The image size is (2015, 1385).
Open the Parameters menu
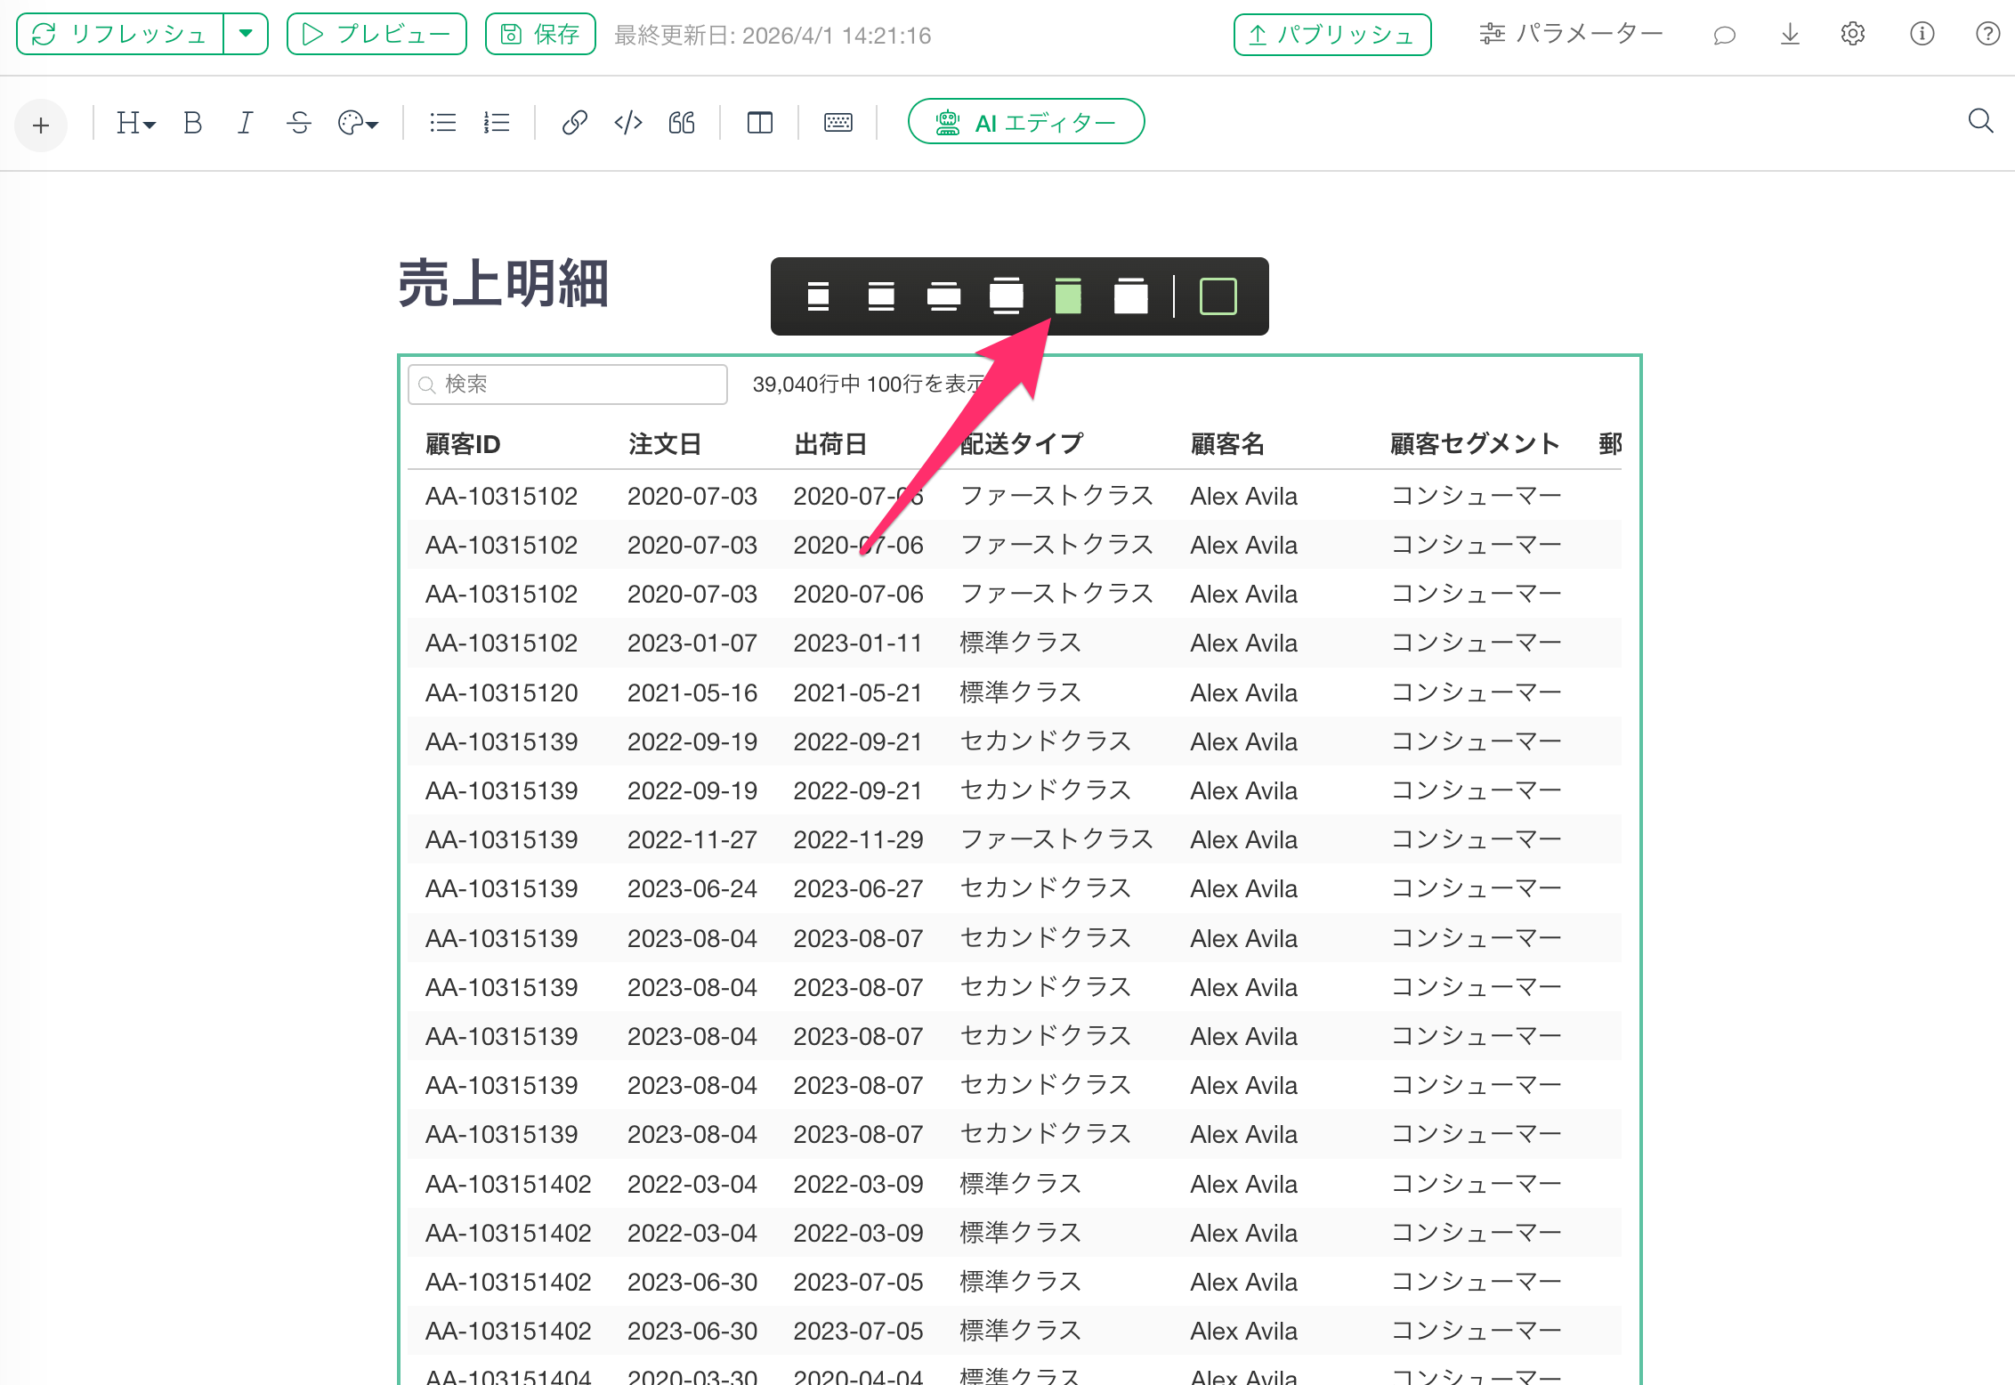click(x=1571, y=34)
